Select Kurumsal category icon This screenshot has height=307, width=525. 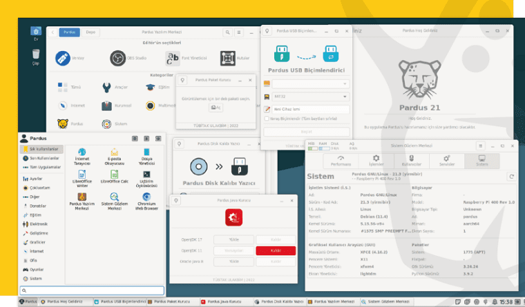(x=106, y=106)
